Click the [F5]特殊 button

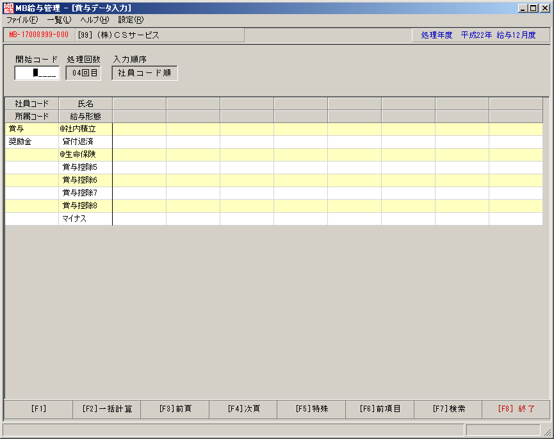pyautogui.click(x=312, y=409)
